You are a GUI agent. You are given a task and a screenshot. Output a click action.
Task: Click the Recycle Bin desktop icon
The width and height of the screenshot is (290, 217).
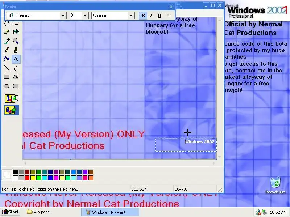pos(275,185)
